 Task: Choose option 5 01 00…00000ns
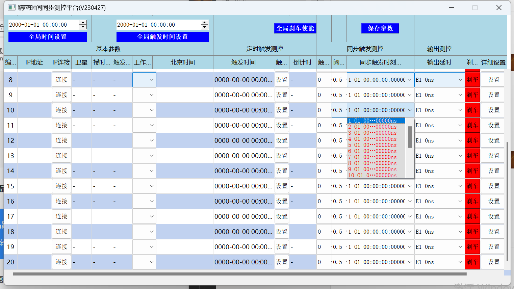(x=376, y=145)
